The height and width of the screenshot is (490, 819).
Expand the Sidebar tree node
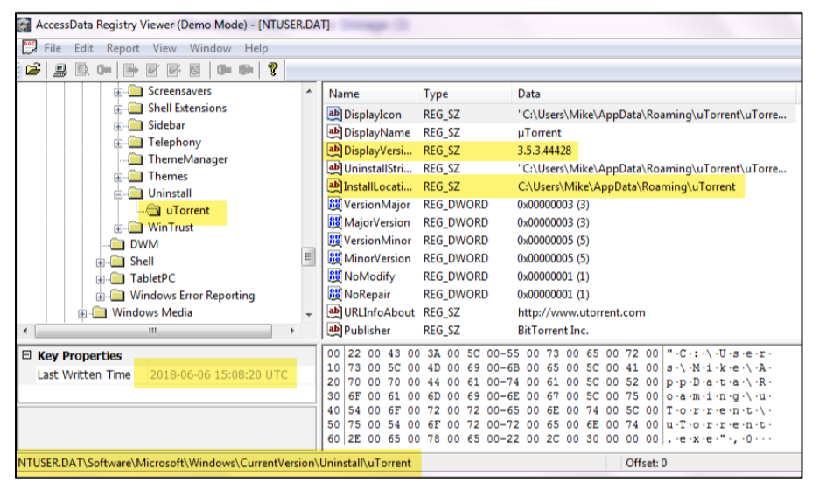click(x=119, y=126)
